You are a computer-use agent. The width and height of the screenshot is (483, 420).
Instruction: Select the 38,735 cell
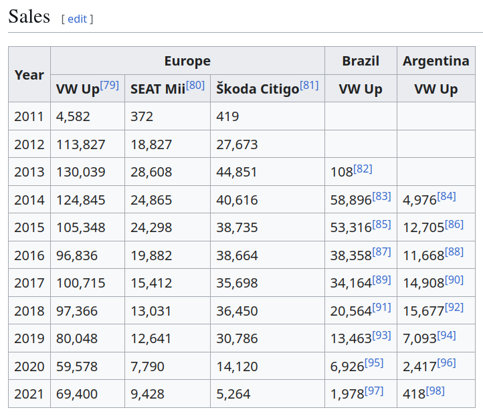click(x=268, y=227)
